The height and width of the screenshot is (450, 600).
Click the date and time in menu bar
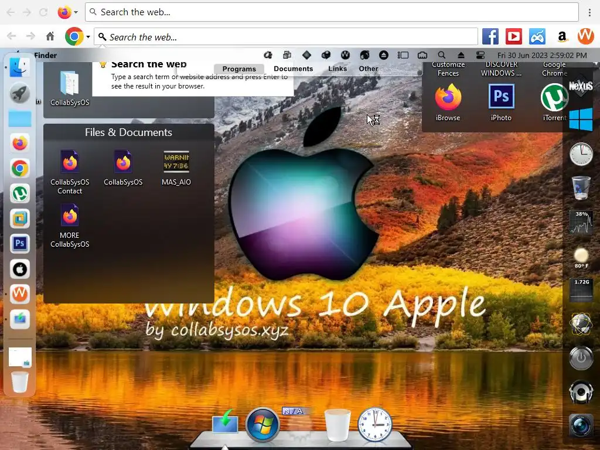[542, 55]
